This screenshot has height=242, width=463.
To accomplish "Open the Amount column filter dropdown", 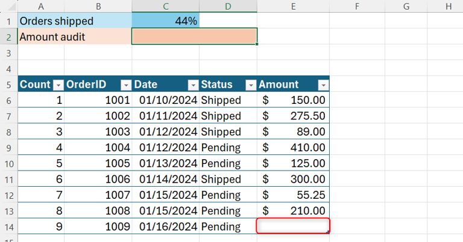I will (323, 85).
